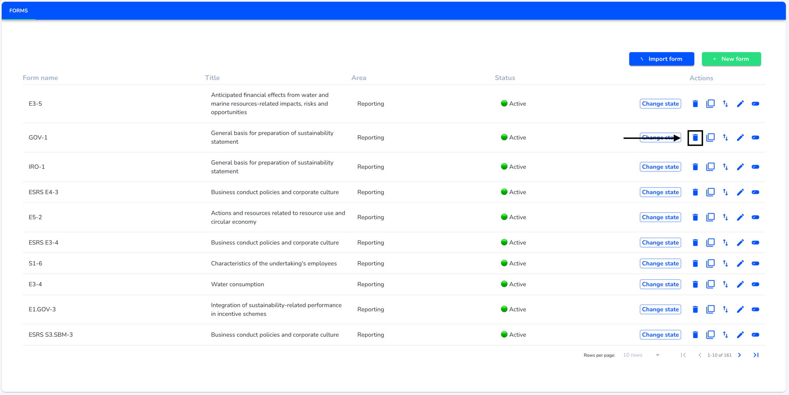Open the rows per page dropdown
Screen dimensions: 789x395
pos(641,355)
